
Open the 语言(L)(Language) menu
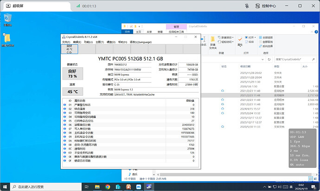tap(141, 42)
